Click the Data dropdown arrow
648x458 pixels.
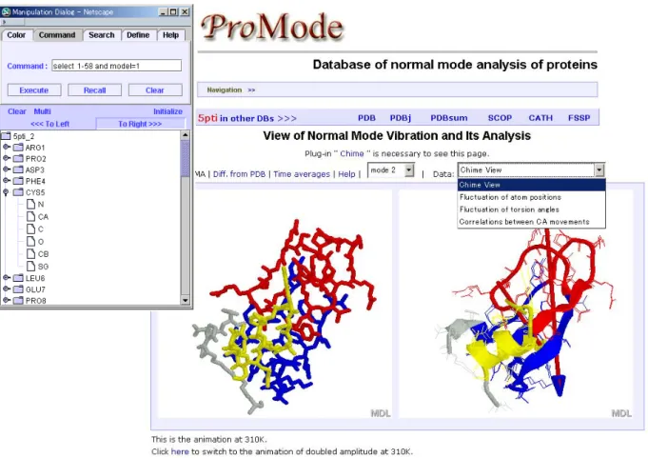click(599, 169)
